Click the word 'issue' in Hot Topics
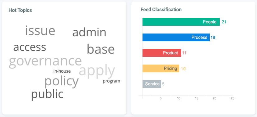257x117 pixels. [40, 31]
